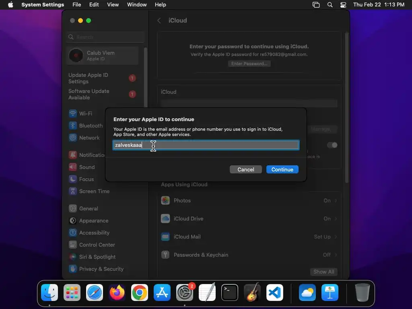This screenshot has width=412, height=309.
Task: Open the System Settings app menu
Action: pos(43,4)
